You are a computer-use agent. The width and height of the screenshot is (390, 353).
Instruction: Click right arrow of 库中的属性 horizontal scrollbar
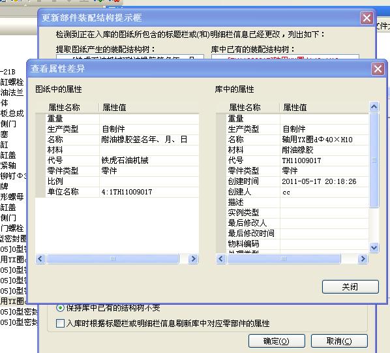pos(363,259)
